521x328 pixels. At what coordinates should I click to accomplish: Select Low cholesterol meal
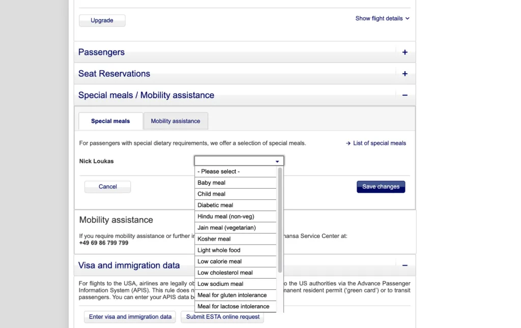click(236, 273)
